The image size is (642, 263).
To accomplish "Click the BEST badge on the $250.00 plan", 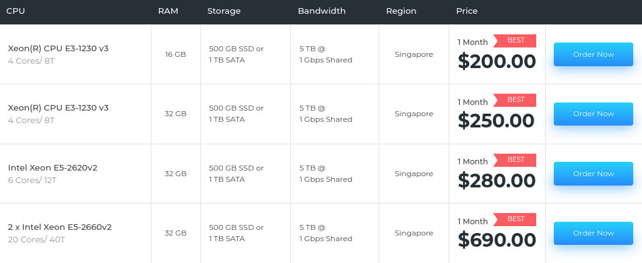I will point(516,100).
